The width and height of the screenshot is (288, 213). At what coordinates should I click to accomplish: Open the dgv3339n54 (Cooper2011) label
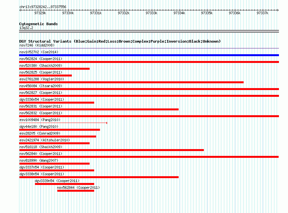tap(57, 181)
